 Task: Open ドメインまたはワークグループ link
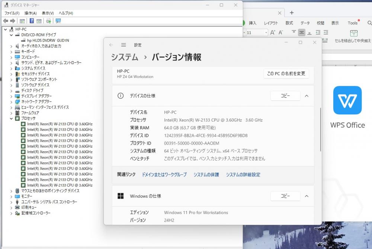164,175
